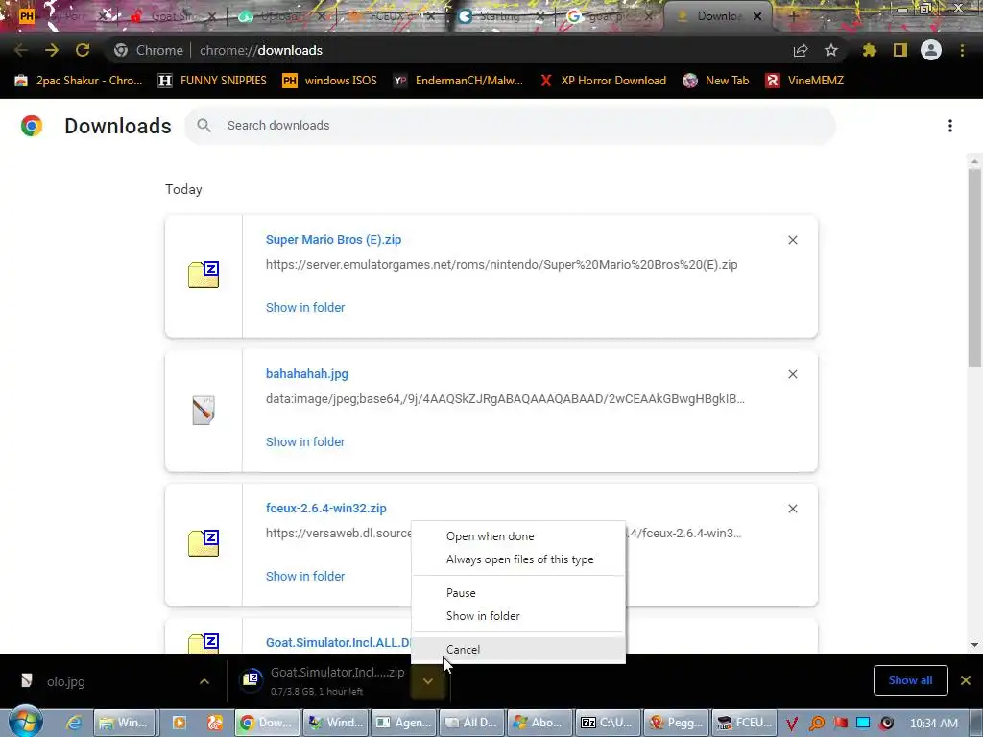Toggle the side panel icon
The width and height of the screenshot is (983, 737).
point(899,50)
